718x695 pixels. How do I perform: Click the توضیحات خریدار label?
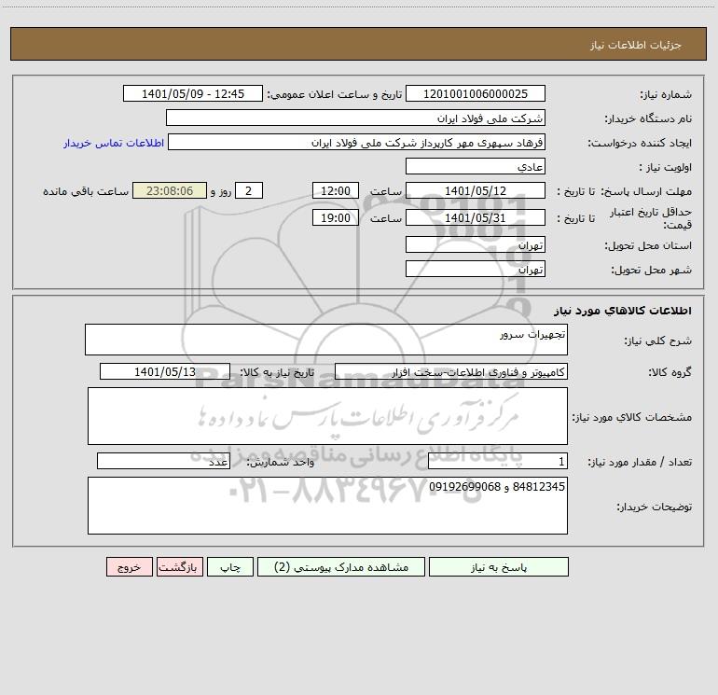tap(655, 507)
